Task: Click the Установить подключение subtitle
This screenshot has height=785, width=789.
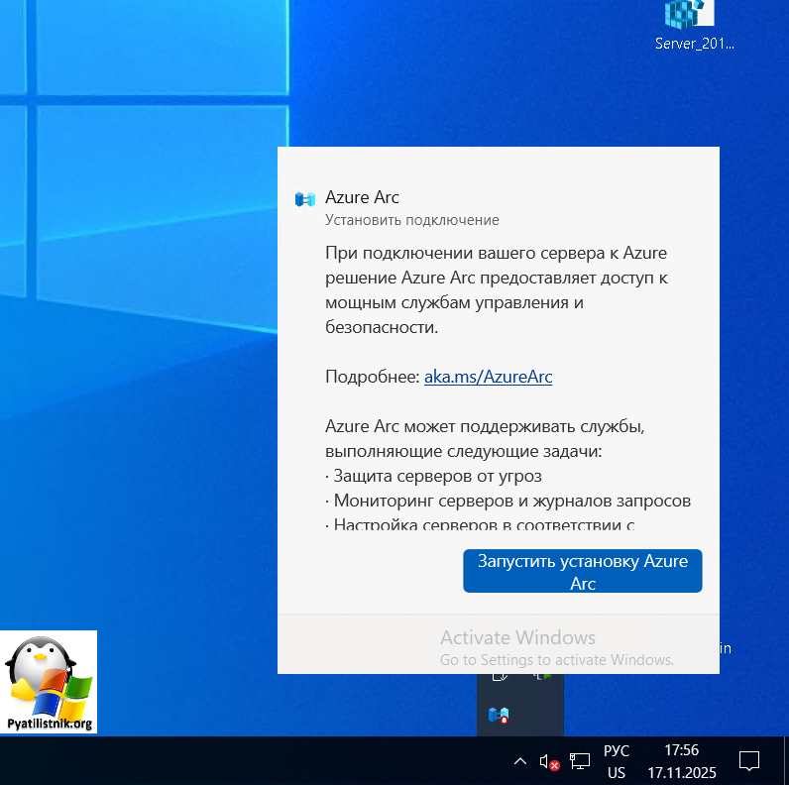Action: (411, 220)
